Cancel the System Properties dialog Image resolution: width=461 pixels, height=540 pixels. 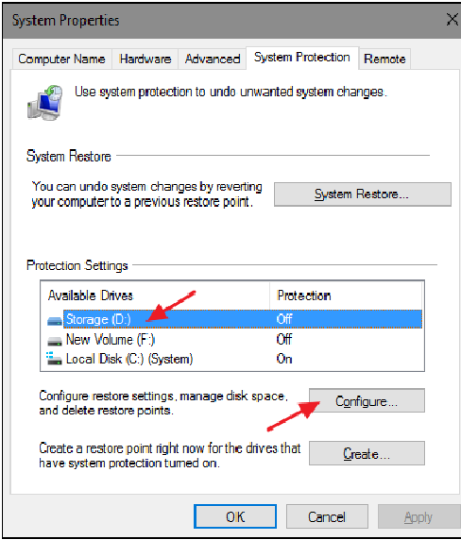(x=327, y=516)
